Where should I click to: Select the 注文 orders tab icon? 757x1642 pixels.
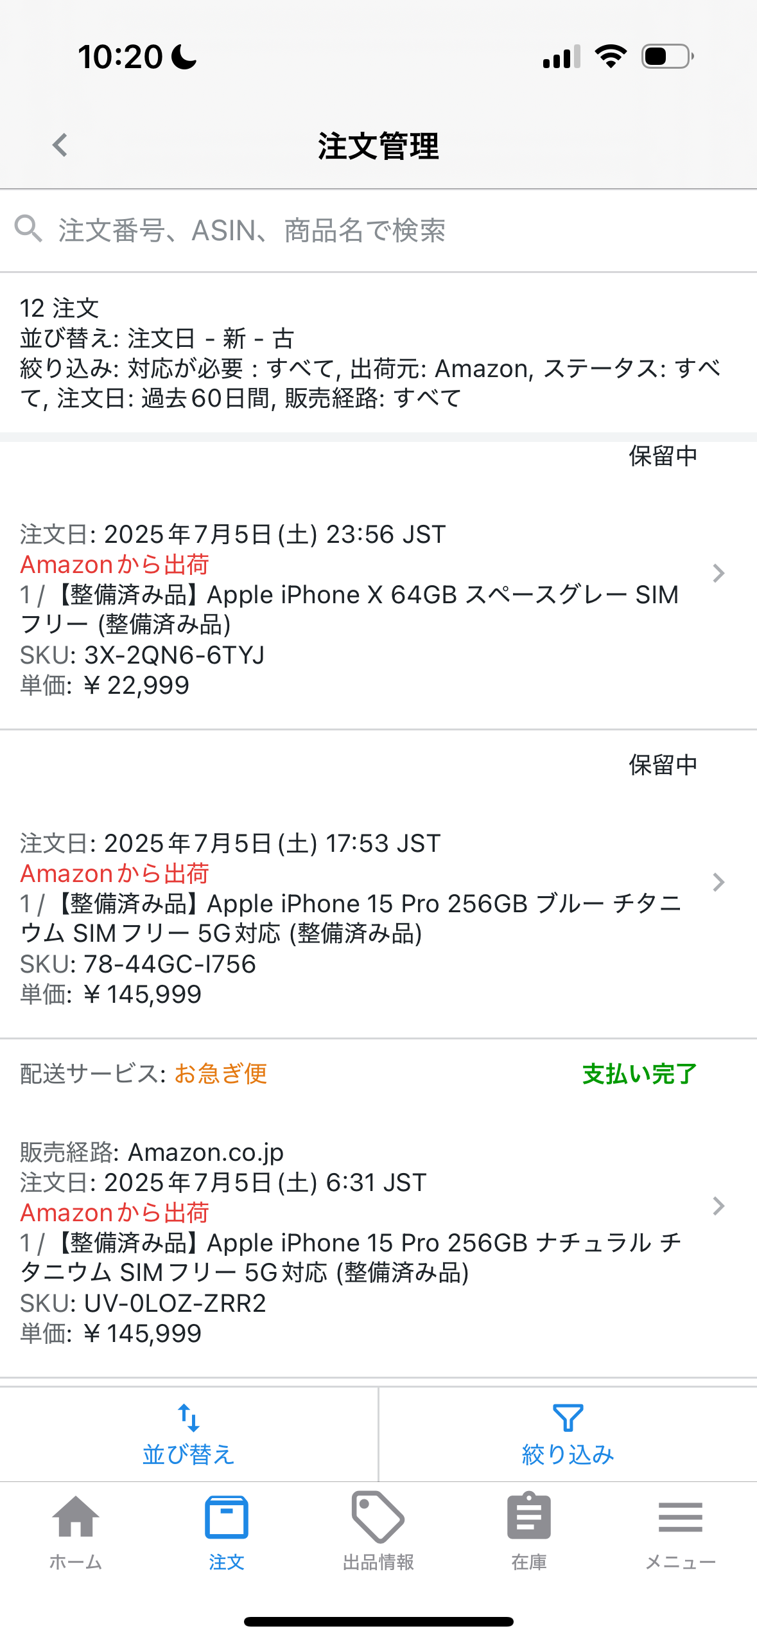click(226, 1517)
